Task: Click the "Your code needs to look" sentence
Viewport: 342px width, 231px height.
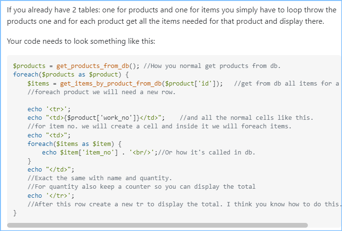Action: coord(81,41)
